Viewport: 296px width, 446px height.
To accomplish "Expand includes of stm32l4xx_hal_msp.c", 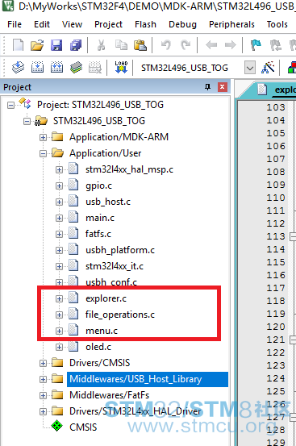I will pyautogui.click(x=59, y=170).
